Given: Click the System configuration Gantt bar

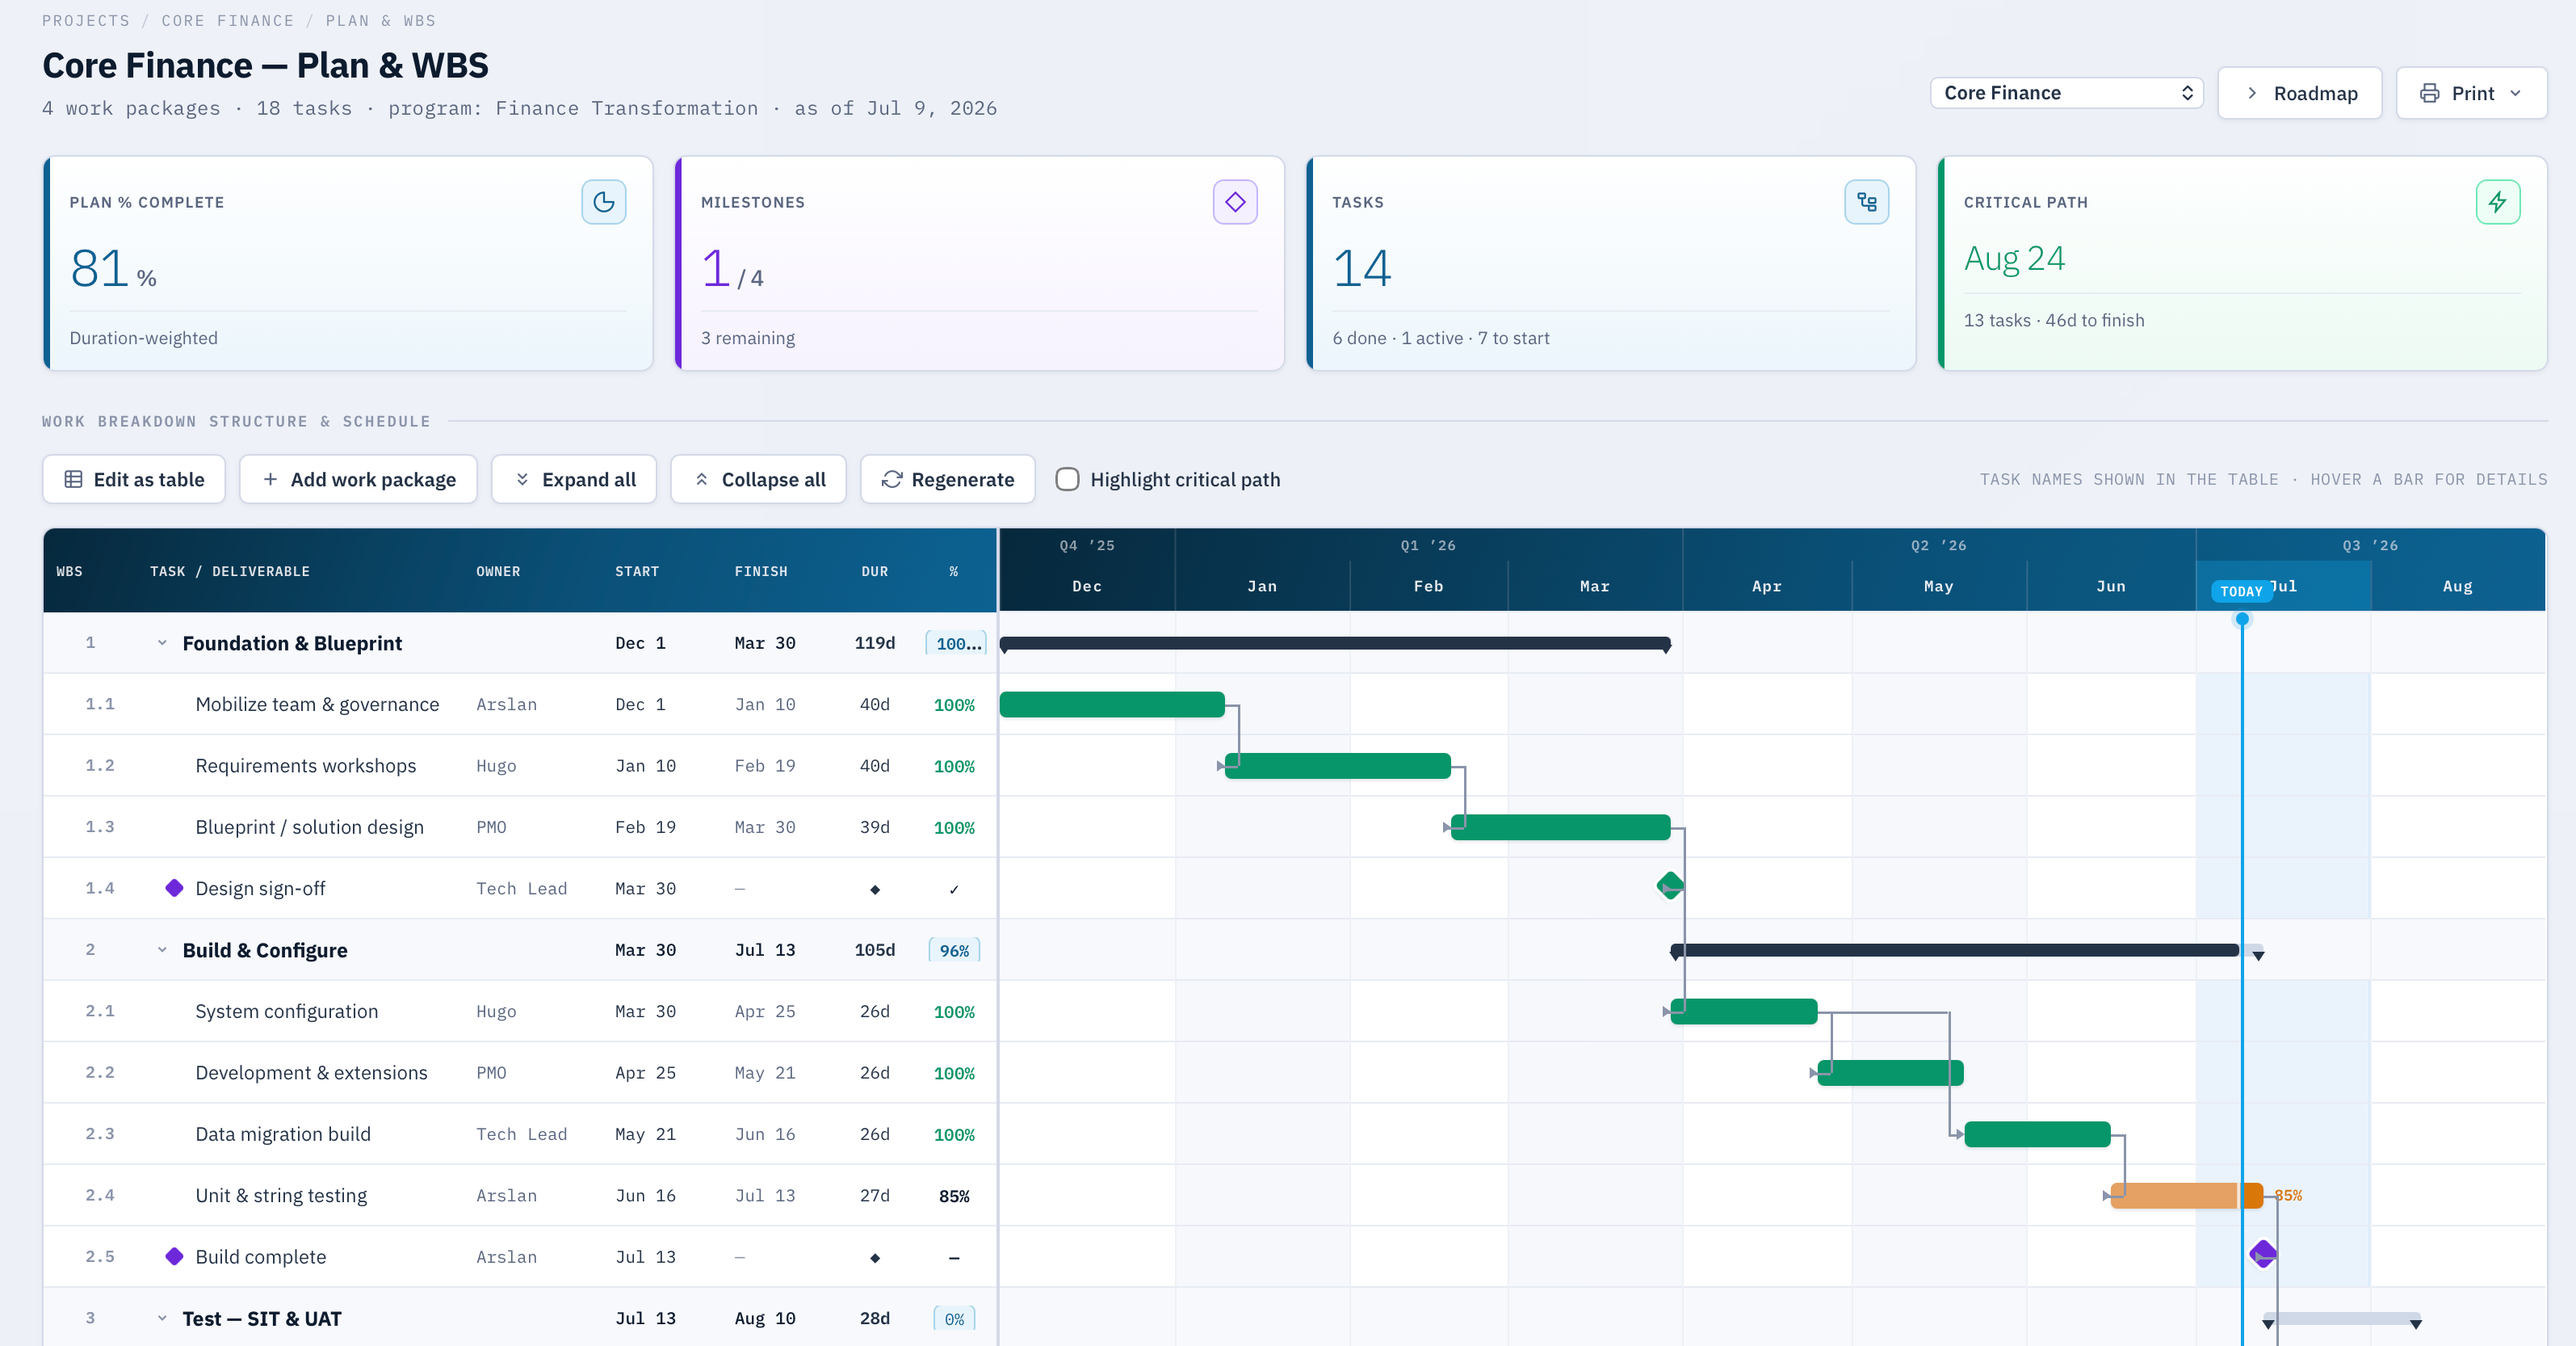Looking at the screenshot, I should pos(1743,1011).
